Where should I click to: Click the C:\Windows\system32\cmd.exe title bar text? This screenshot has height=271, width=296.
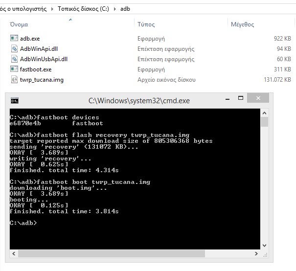pyautogui.click(x=139, y=101)
